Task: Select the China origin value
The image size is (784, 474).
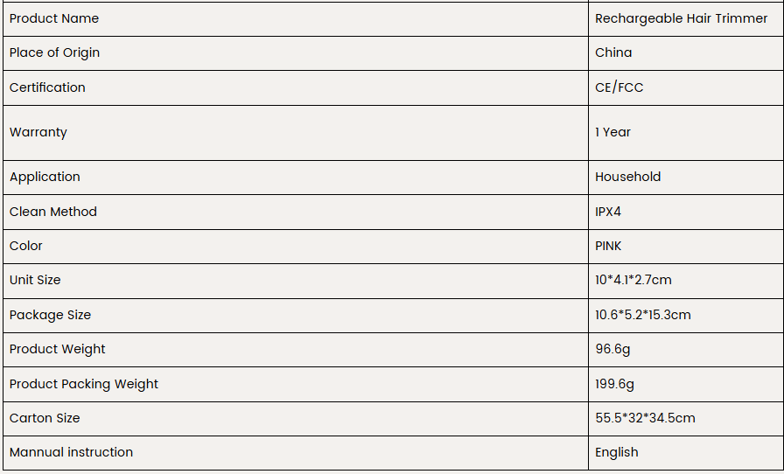Action: point(613,52)
